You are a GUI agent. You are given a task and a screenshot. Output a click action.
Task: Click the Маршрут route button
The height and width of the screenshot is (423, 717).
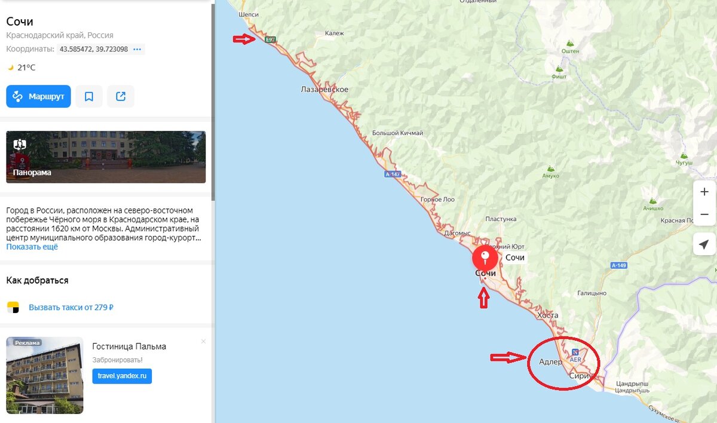click(38, 96)
